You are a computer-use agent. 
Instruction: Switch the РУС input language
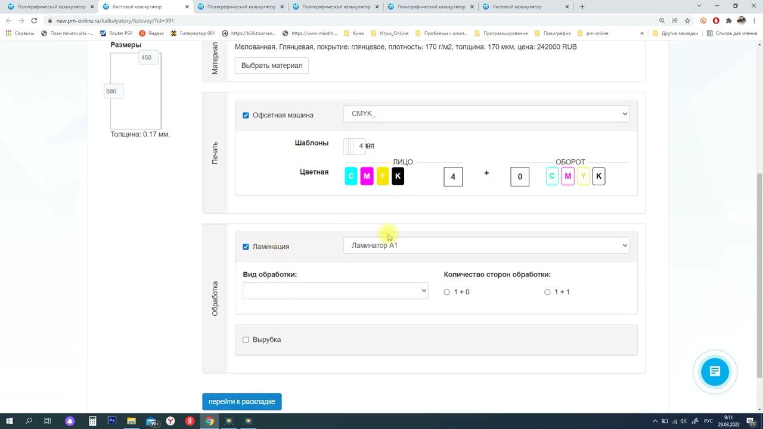pyautogui.click(x=708, y=421)
